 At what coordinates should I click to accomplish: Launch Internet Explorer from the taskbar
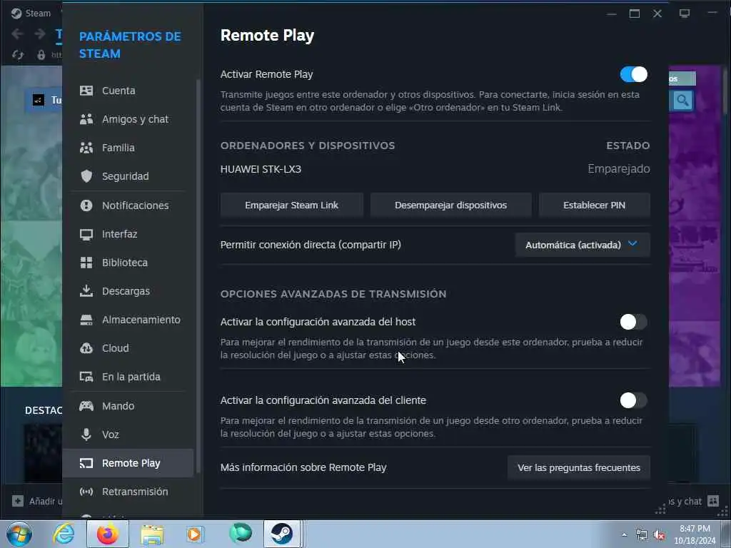pyautogui.click(x=64, y=534)
